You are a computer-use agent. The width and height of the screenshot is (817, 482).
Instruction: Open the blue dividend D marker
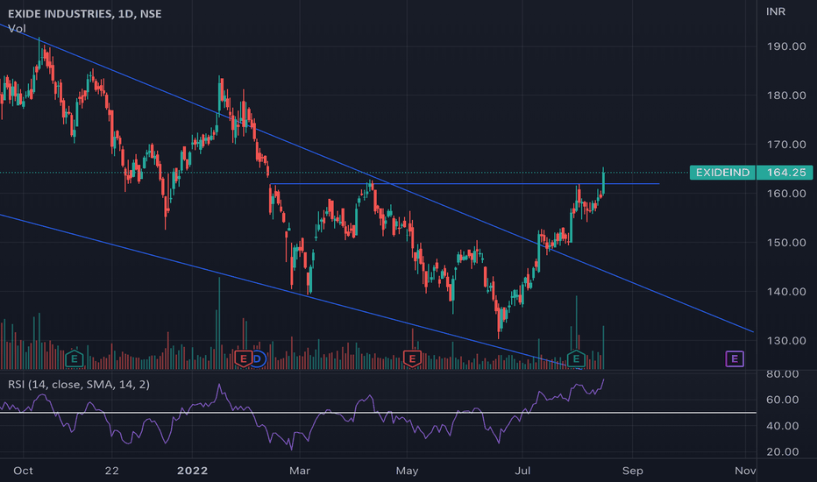pos(257,358)
